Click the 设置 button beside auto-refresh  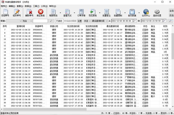(x=79, y=21)
